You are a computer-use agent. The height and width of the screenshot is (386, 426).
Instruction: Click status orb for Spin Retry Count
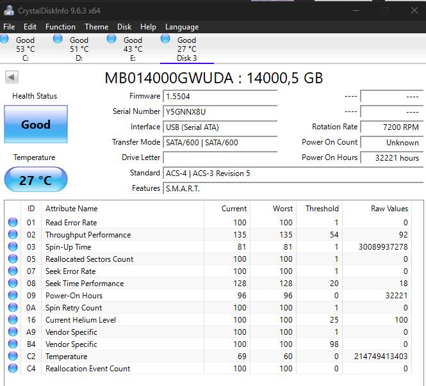point(13,307)
